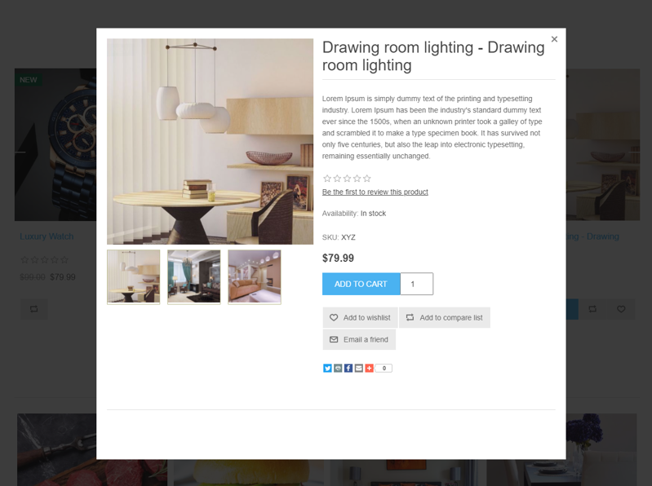Focus the quantity input field
The image size is (652, 486).
(x=417, y=284)
